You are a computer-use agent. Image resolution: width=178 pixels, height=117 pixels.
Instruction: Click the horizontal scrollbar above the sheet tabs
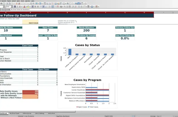click(x=38, y=111)
